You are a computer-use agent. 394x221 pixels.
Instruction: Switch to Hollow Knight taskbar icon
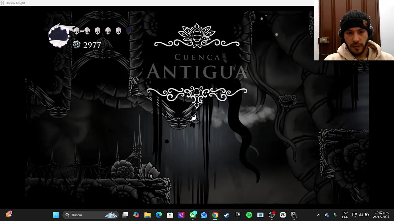click(x=294, y=215)
